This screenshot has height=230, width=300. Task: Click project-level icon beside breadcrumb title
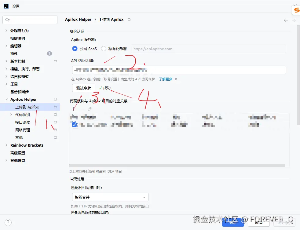(x=129, y=20)
